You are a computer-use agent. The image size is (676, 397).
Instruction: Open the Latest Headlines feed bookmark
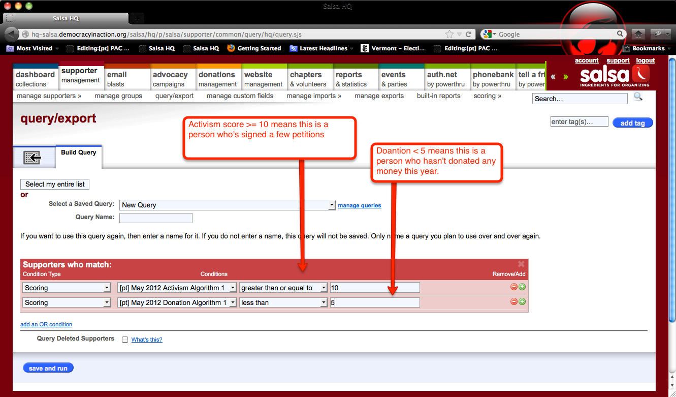coord(322,48)
